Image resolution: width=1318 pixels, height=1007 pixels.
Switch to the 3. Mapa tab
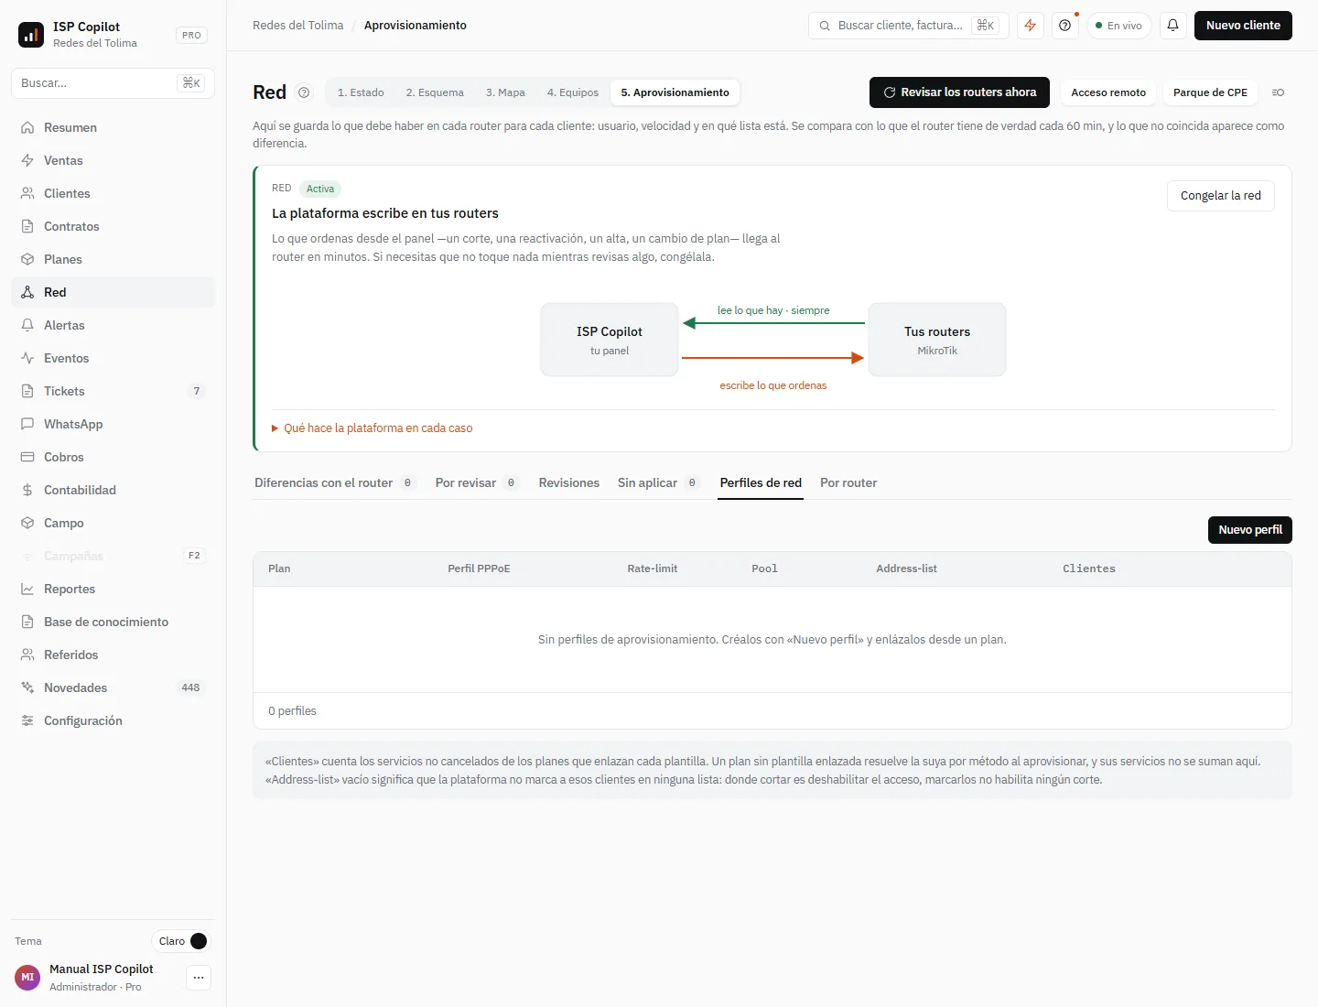point(505,92)
